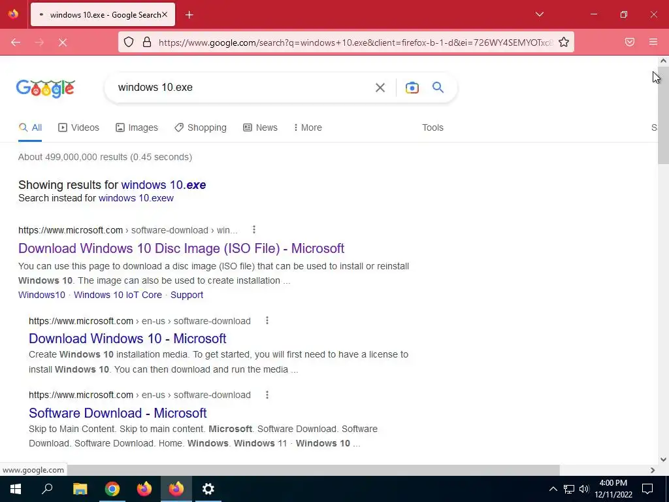Switch to the Images tab
Image resolution: width=669 pixels, height=502 pixels.
(x=137, y=127)
